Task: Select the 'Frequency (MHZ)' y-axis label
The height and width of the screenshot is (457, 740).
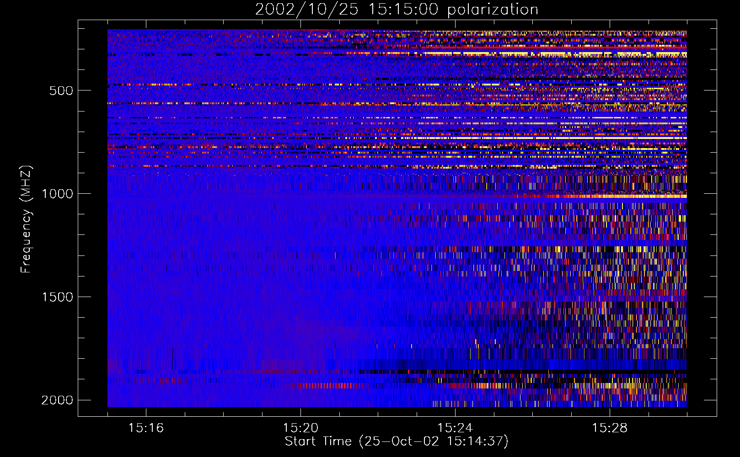Action: (26, 219)
